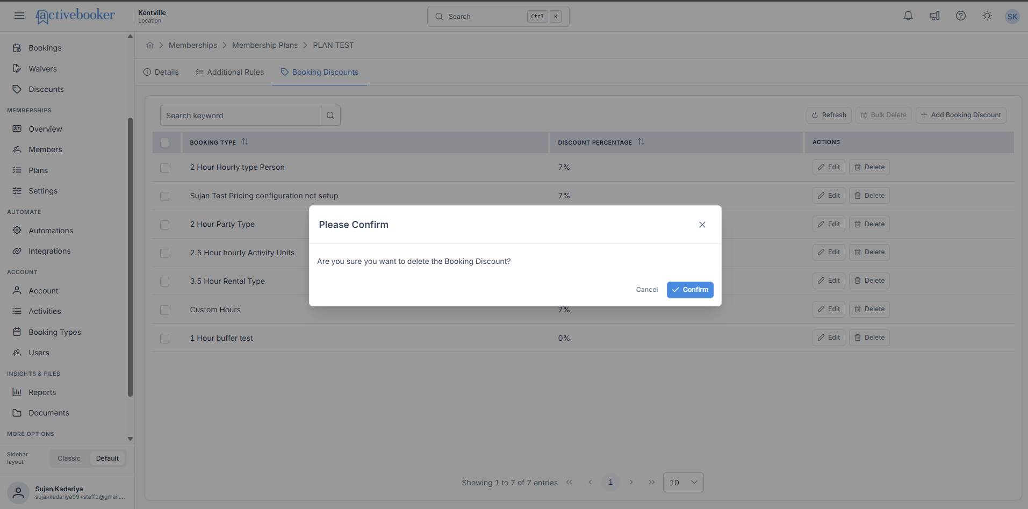Check the 2 Hour Hourly type Person row
Screen dimensions: 1028x509
pos(164,168)
